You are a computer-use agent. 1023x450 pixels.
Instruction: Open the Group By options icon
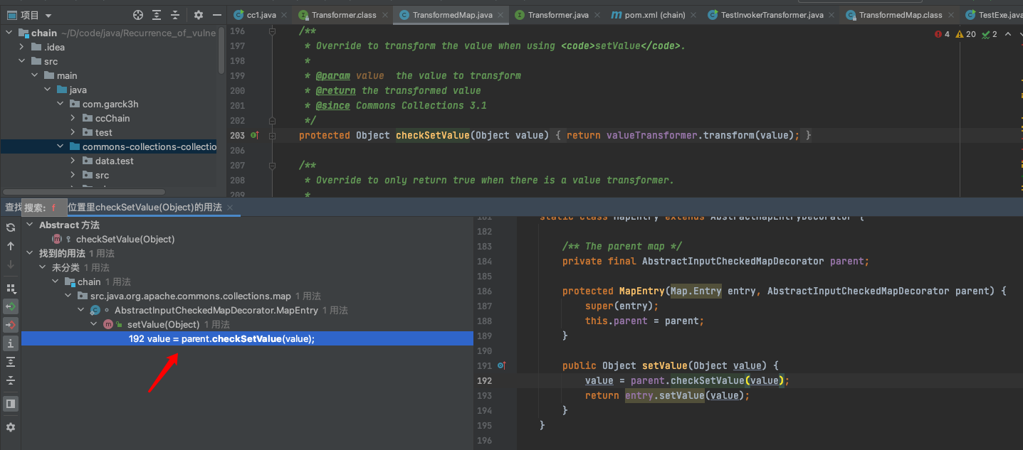(x=11, y=289)
